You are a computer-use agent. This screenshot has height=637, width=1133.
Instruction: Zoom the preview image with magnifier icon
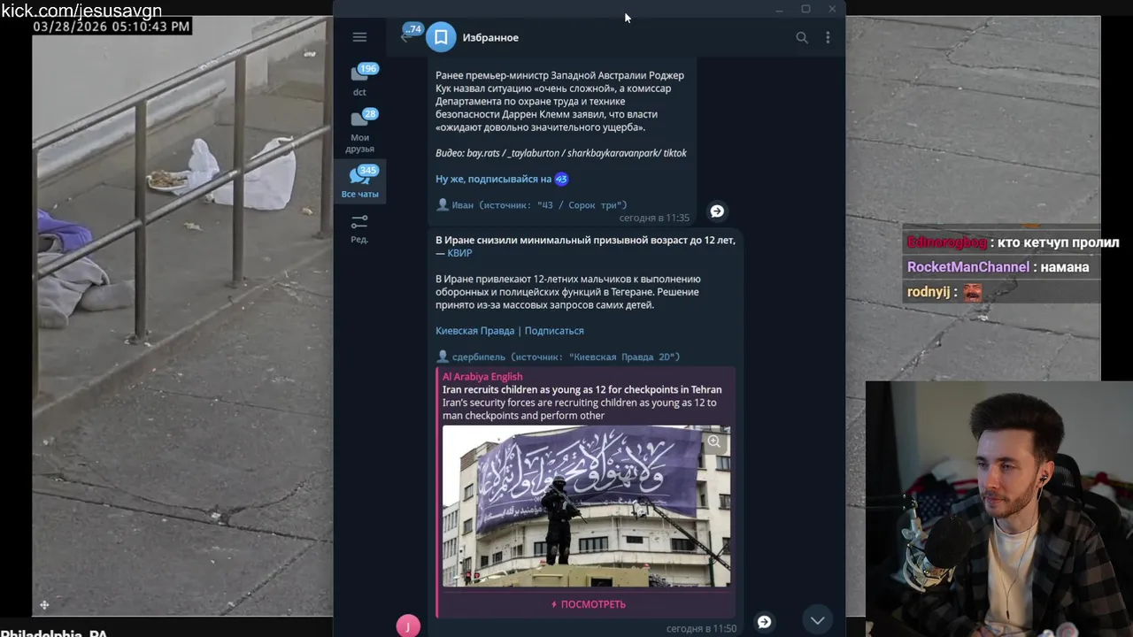(x=714, y=441)
